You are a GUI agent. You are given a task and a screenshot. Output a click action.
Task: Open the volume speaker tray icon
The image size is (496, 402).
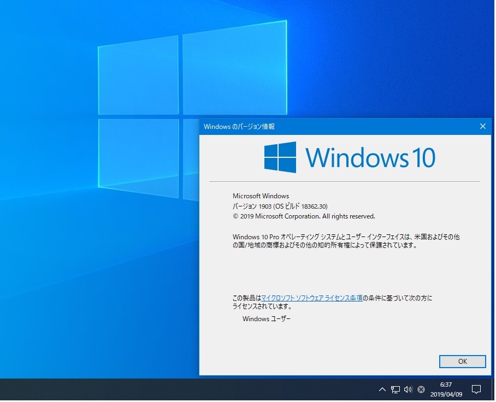(x=409, y=391)
